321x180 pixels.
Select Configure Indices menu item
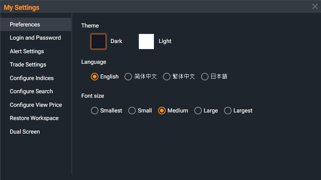pos(32,78)
